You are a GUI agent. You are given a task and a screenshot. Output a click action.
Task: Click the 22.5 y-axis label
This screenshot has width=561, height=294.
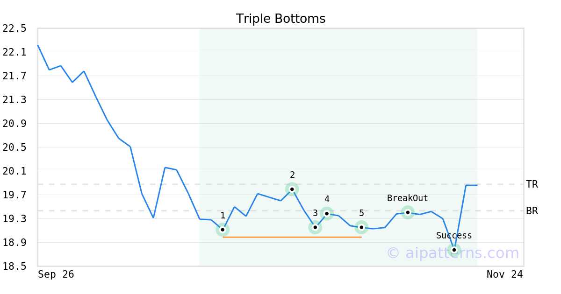[14, 28]
